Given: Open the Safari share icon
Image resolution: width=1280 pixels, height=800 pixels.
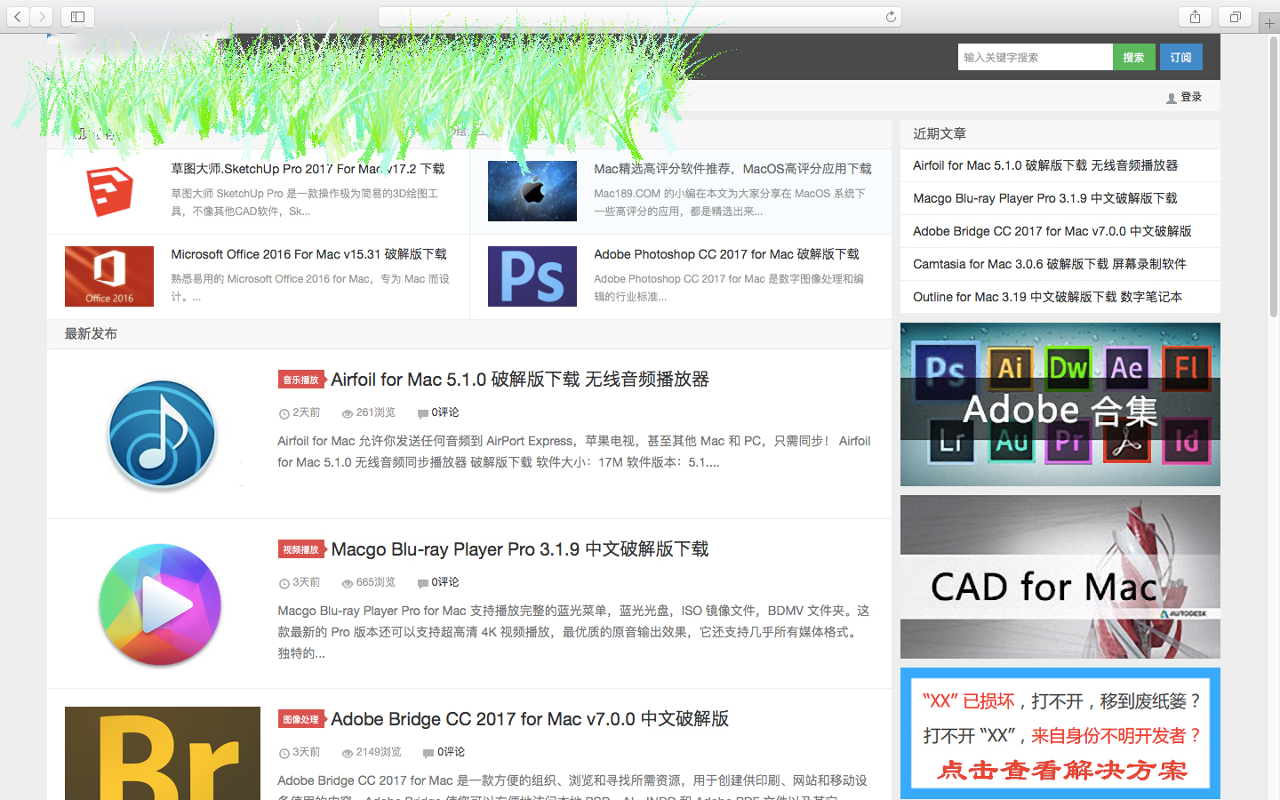Looking at the screenshot, I should pyautogui.click(x=1195, y=17).
